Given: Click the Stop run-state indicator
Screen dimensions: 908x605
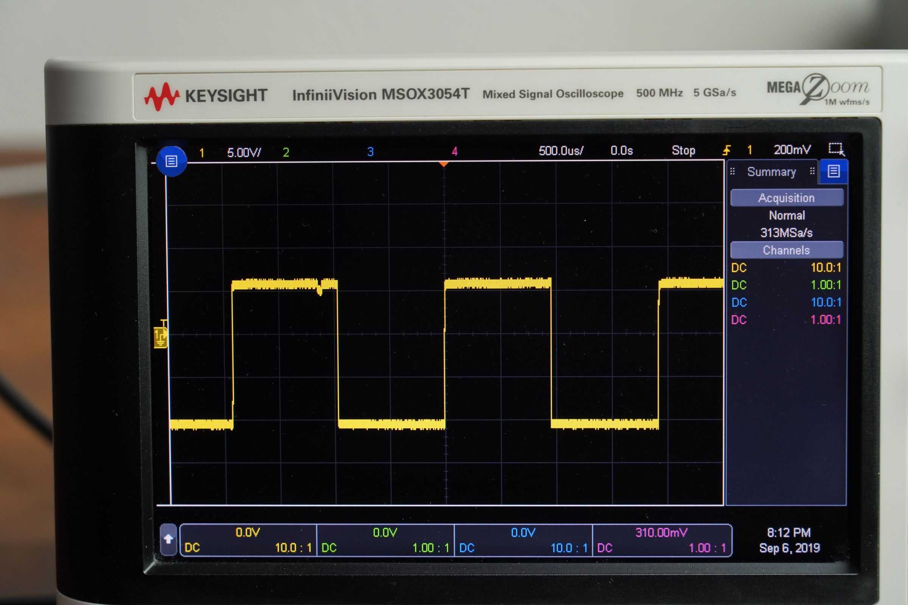Looking at the screenshot, I should [x=683, y=150].
